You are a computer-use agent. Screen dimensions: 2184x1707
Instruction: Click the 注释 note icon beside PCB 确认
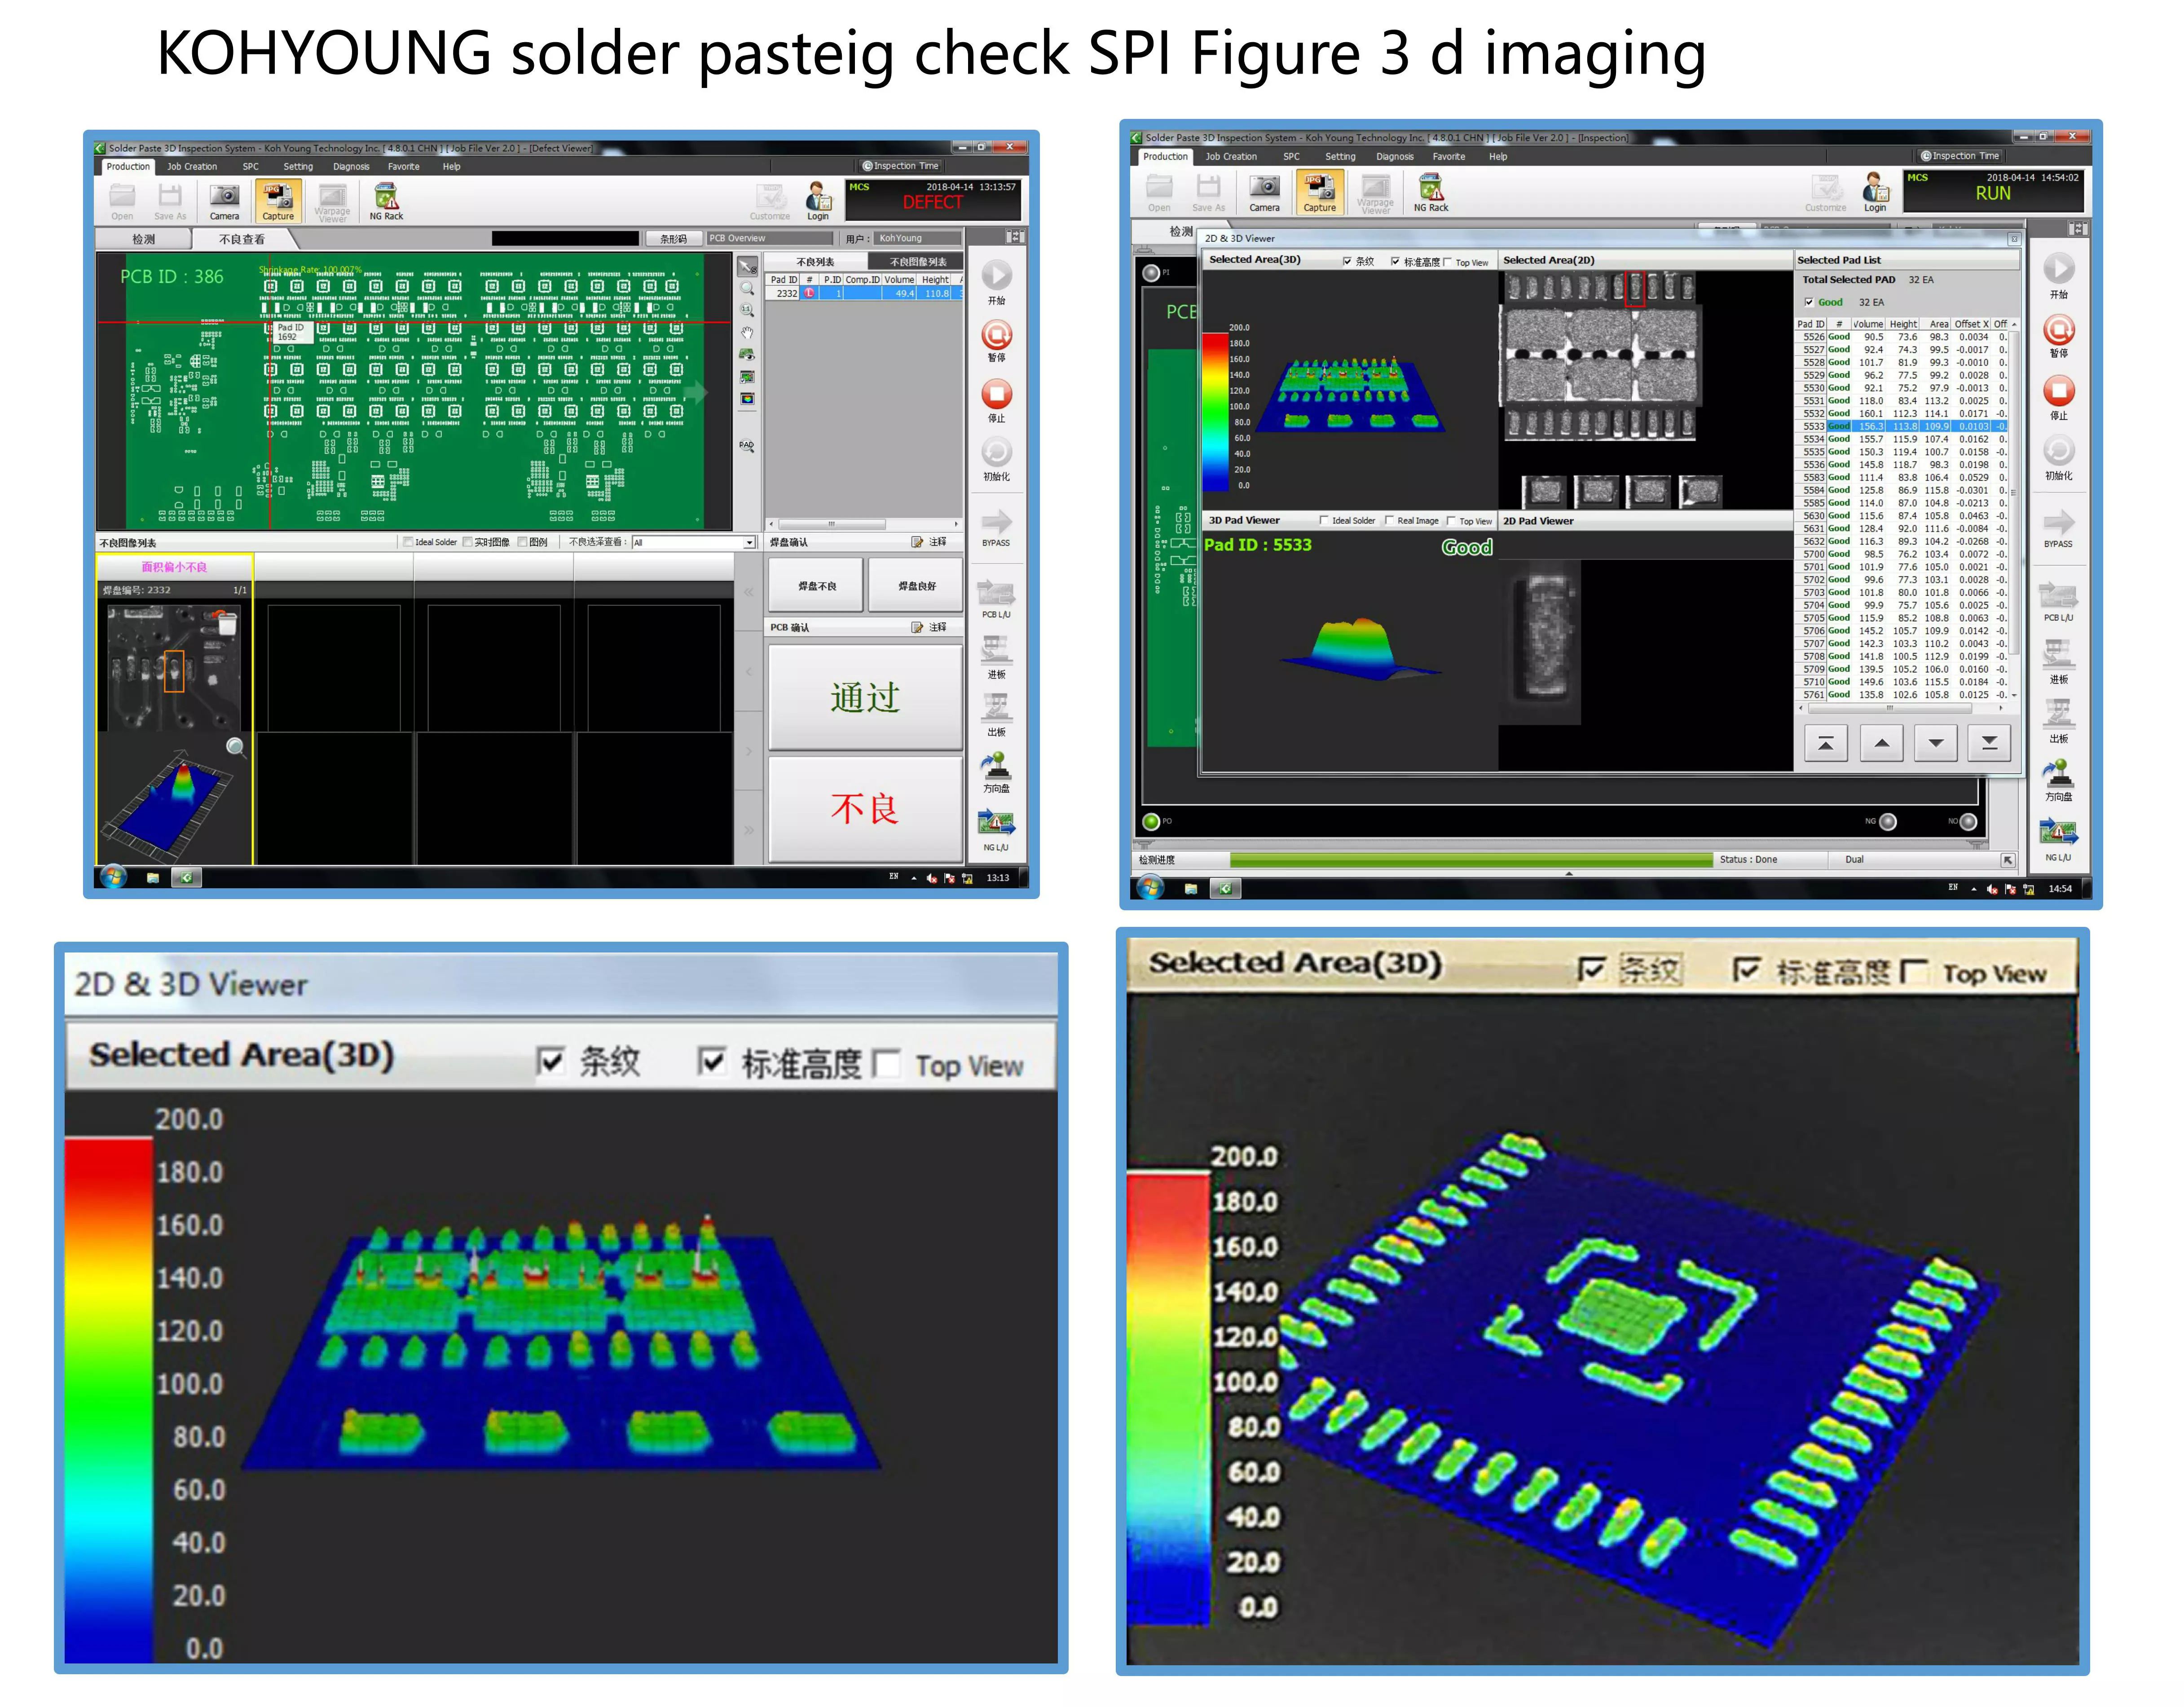[917, 628]
